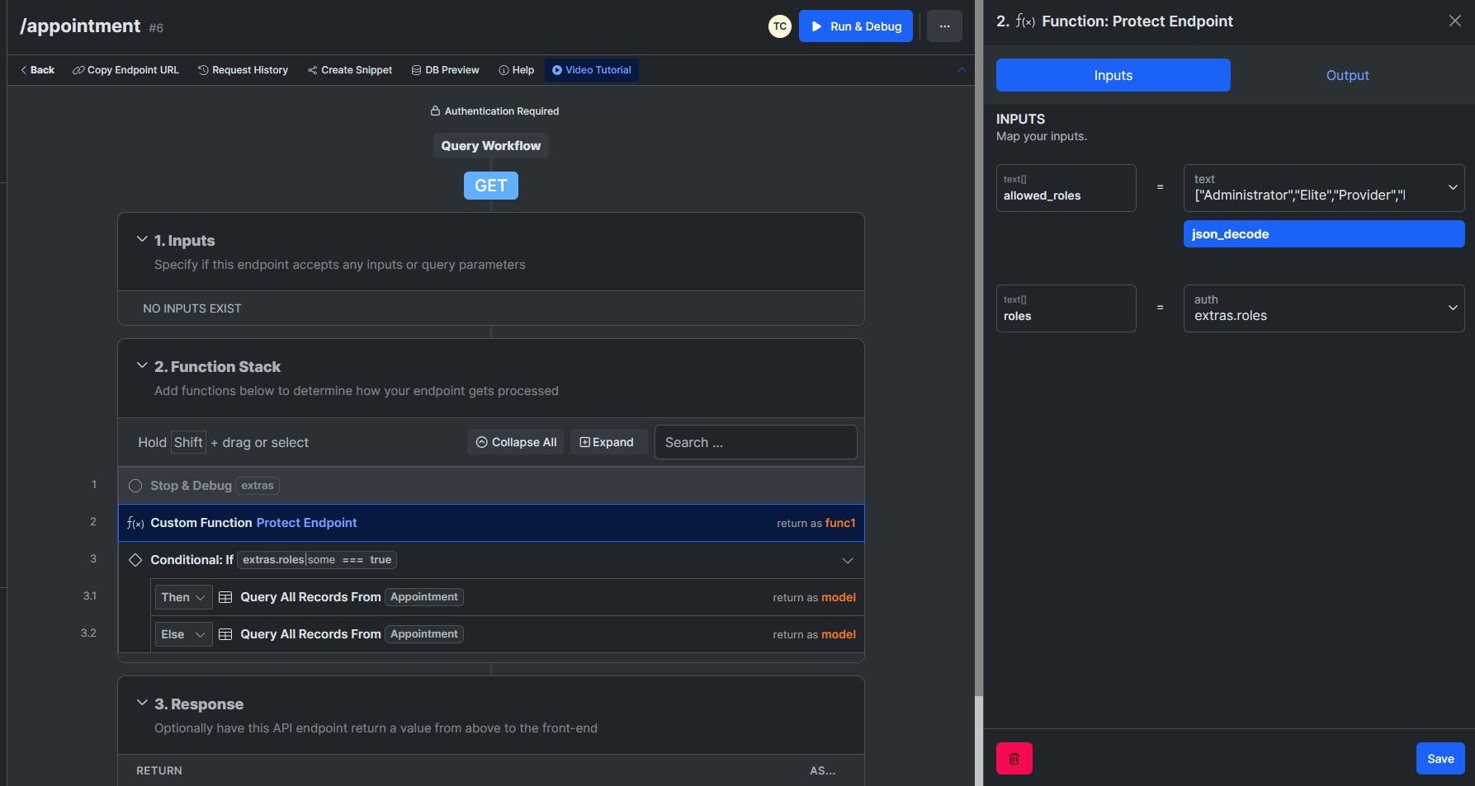Viewport: 1475px width, 786px height.
Task: Delete the function with red trash button
Action: pos(1014,759)
